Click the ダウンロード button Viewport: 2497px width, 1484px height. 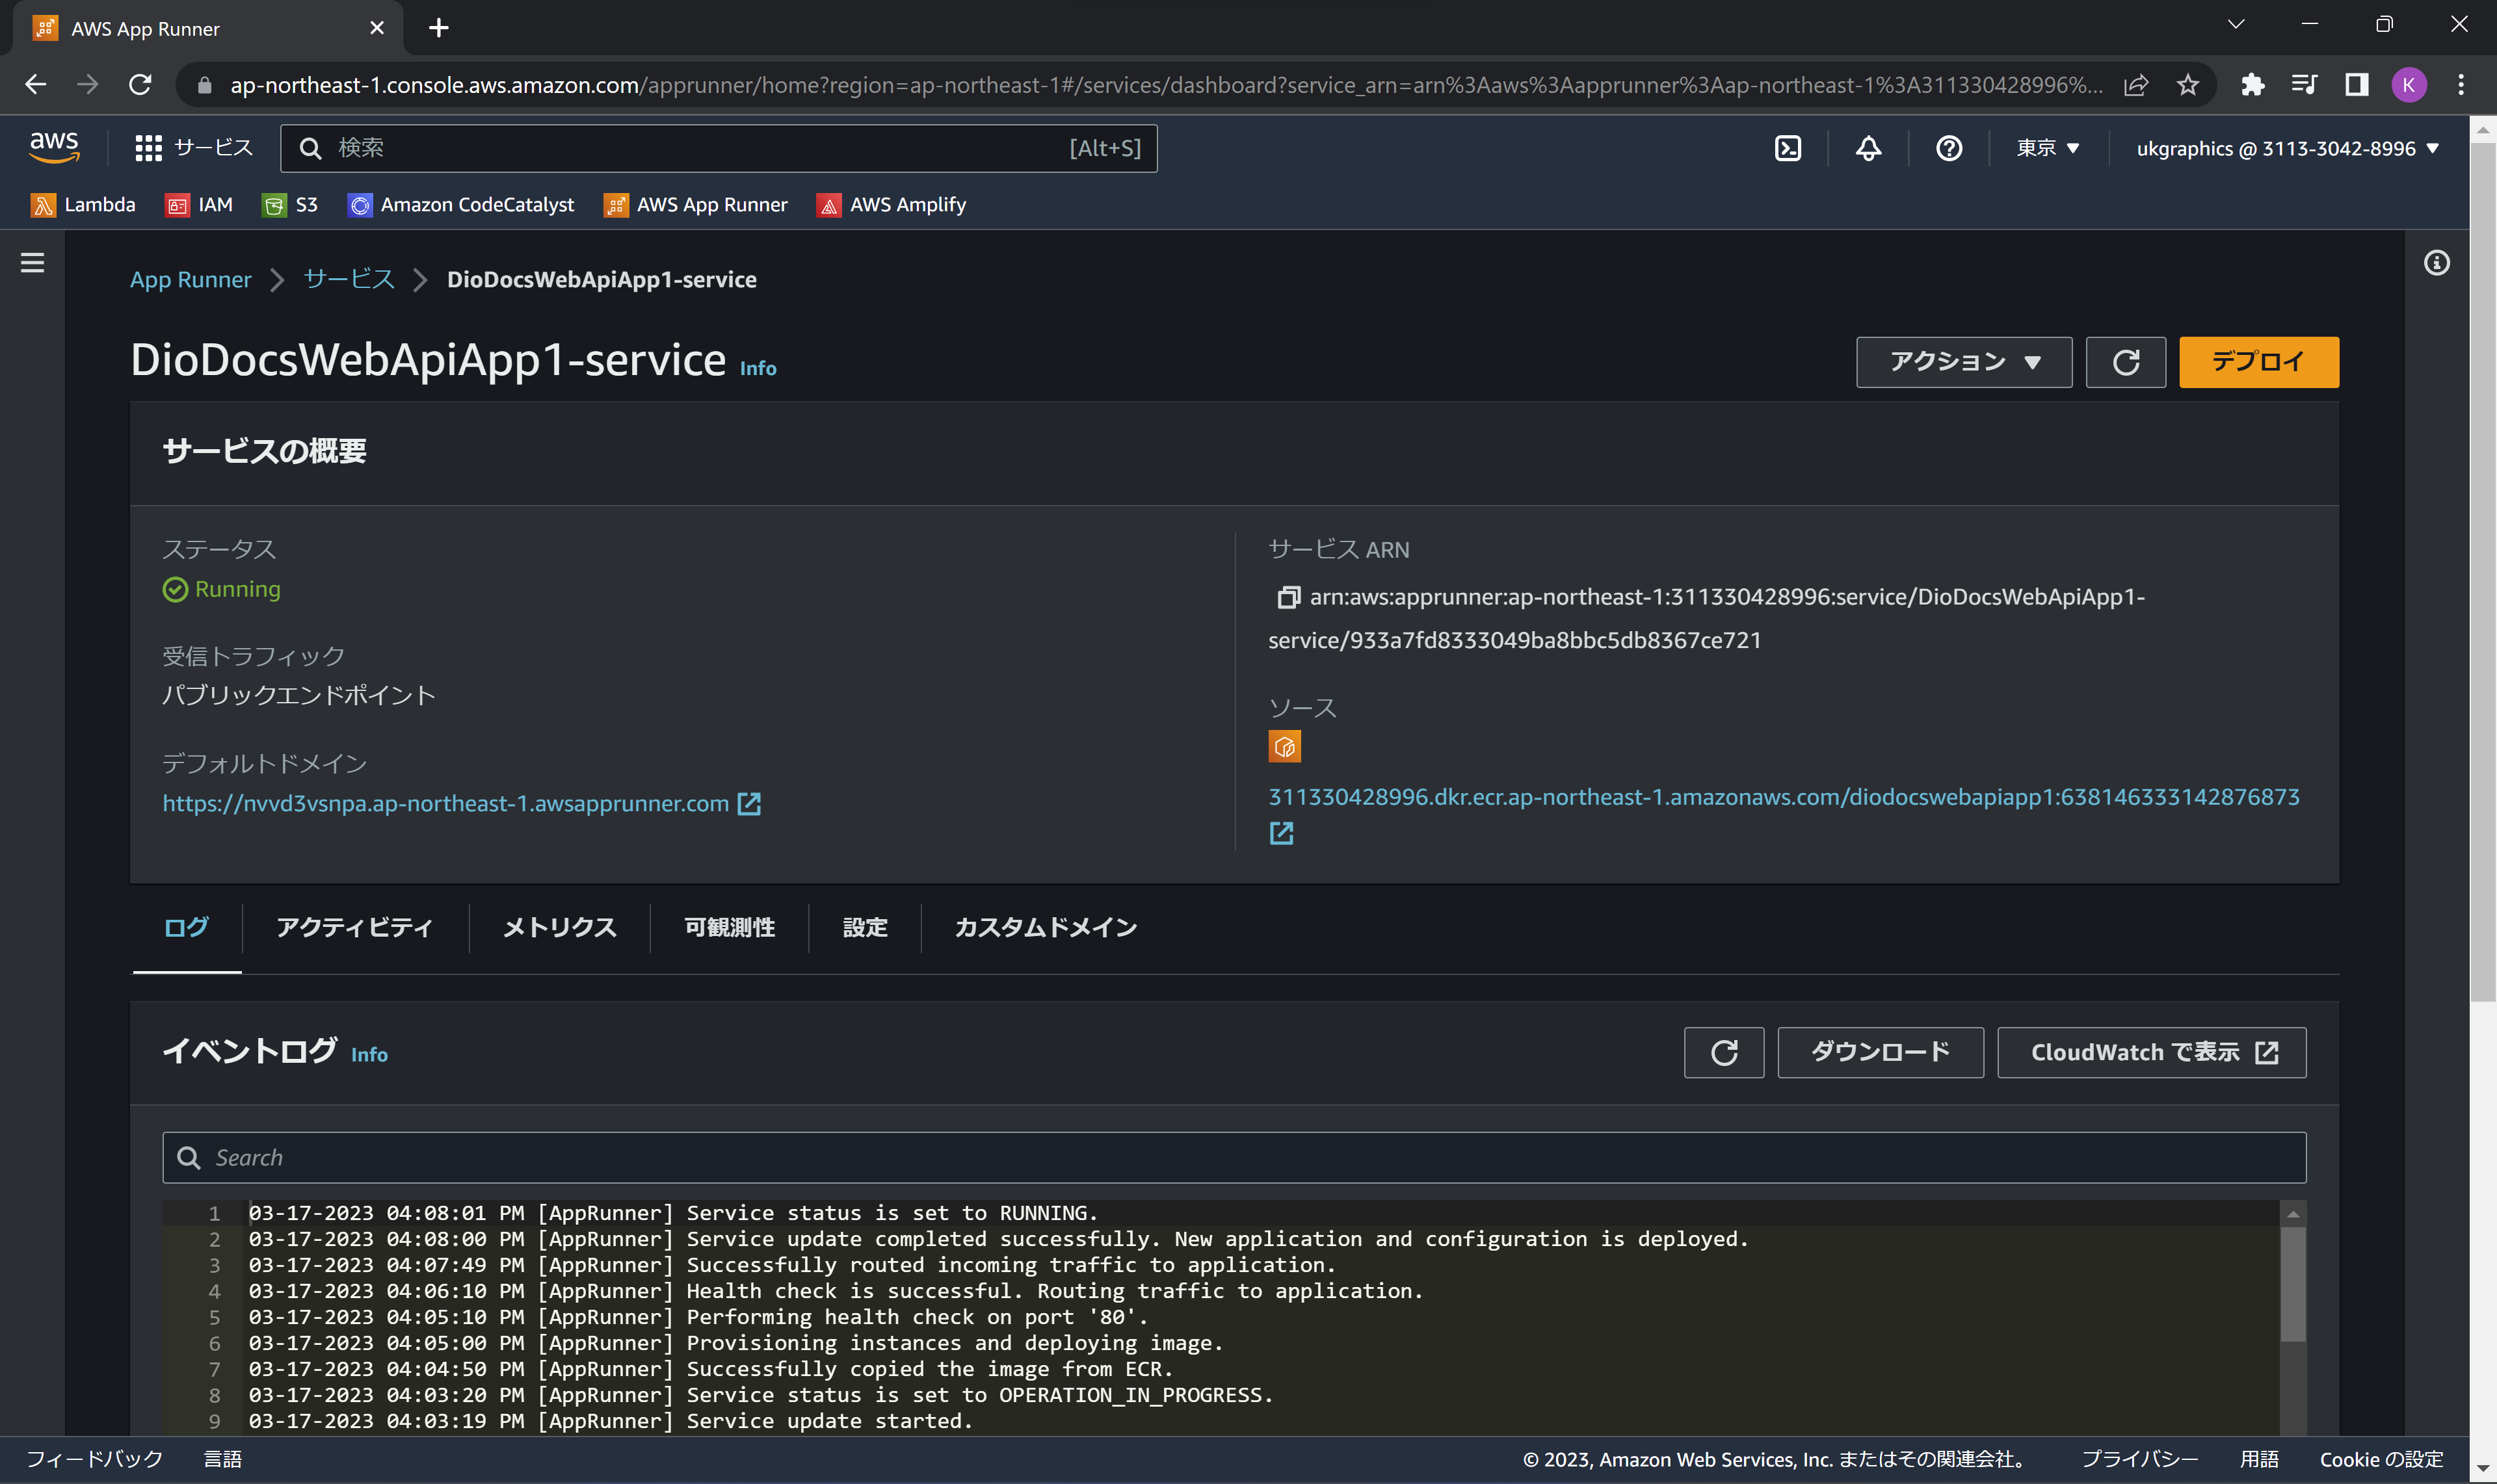pos(1880,1052)
